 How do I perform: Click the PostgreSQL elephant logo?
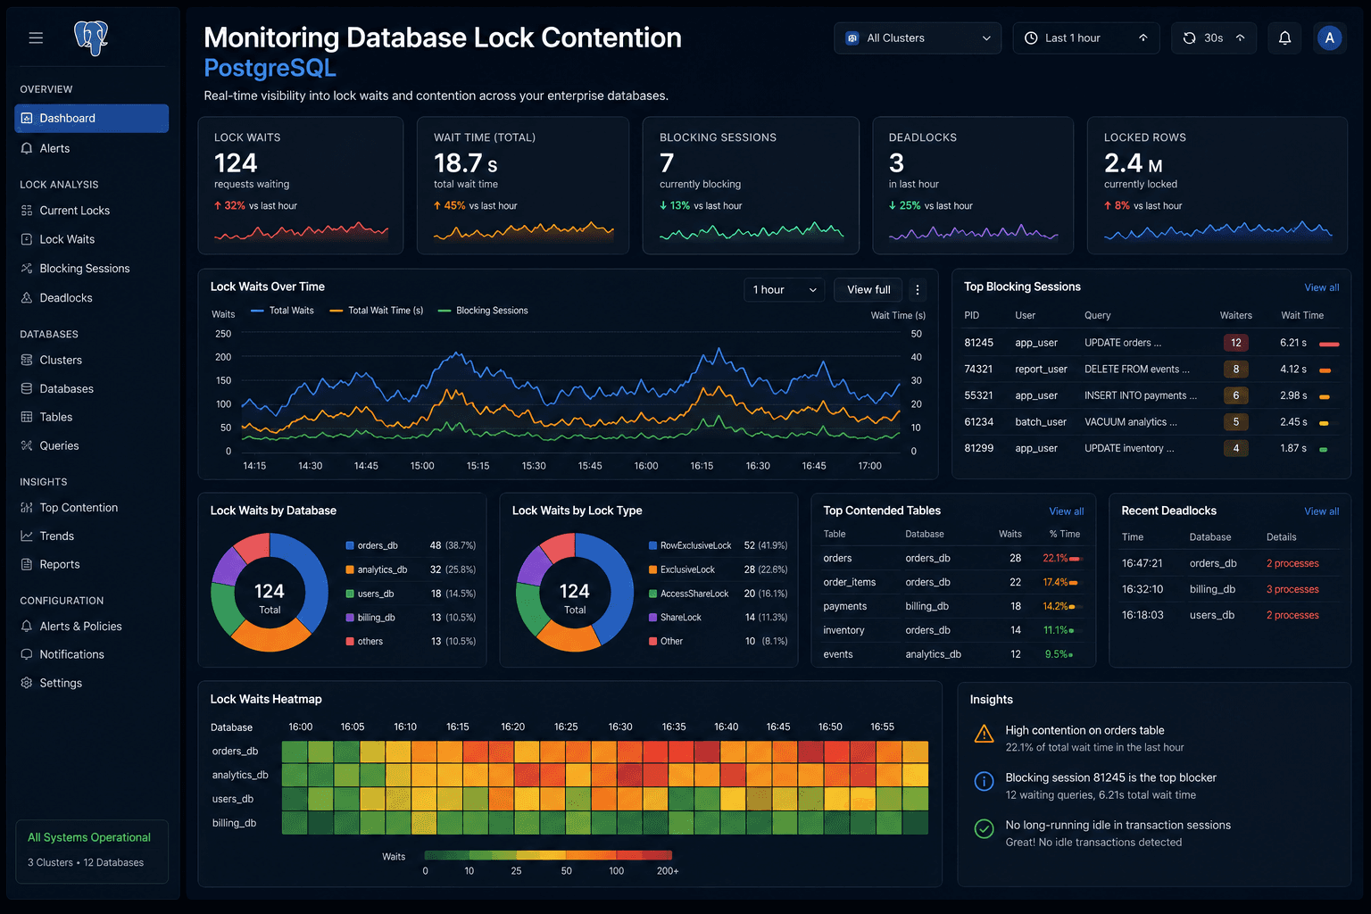pos(91,37)
